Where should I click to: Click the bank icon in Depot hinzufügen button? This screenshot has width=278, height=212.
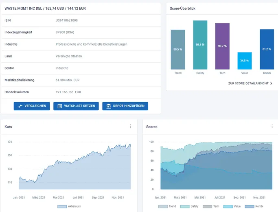click(x=109, y=106)
